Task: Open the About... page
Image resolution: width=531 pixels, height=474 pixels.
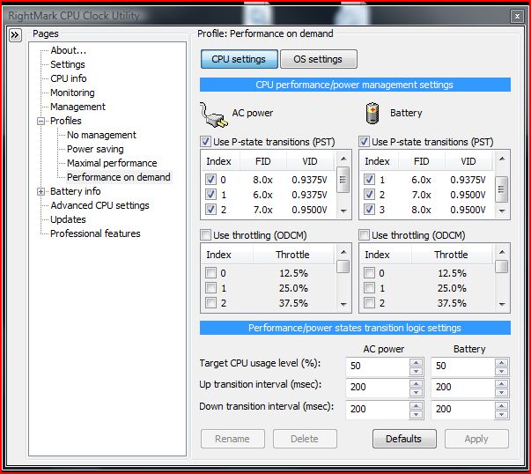Action: click(x=68, y=50)
